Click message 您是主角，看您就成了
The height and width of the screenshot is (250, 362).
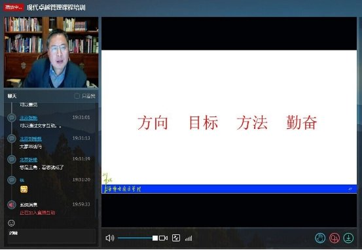[x=41, y=167]
